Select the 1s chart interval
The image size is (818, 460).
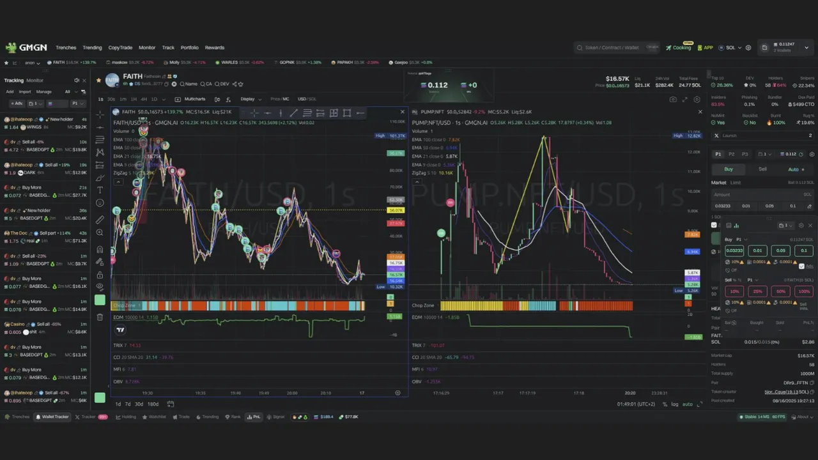coord(100,99)
